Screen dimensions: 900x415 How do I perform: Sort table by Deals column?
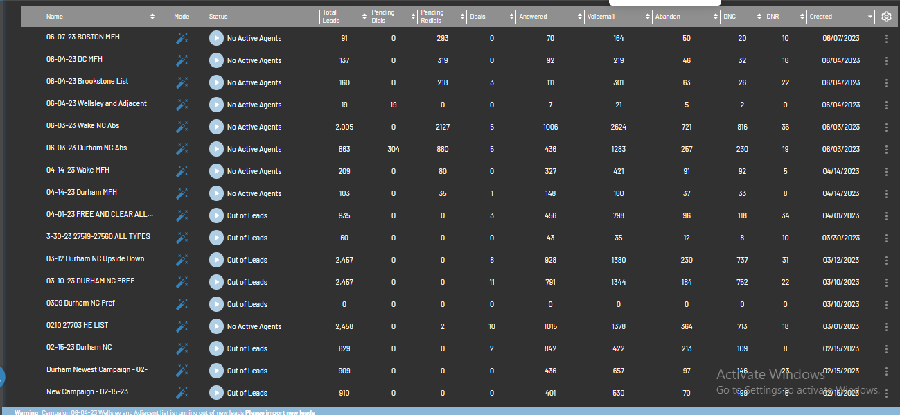tap(511, 17)
